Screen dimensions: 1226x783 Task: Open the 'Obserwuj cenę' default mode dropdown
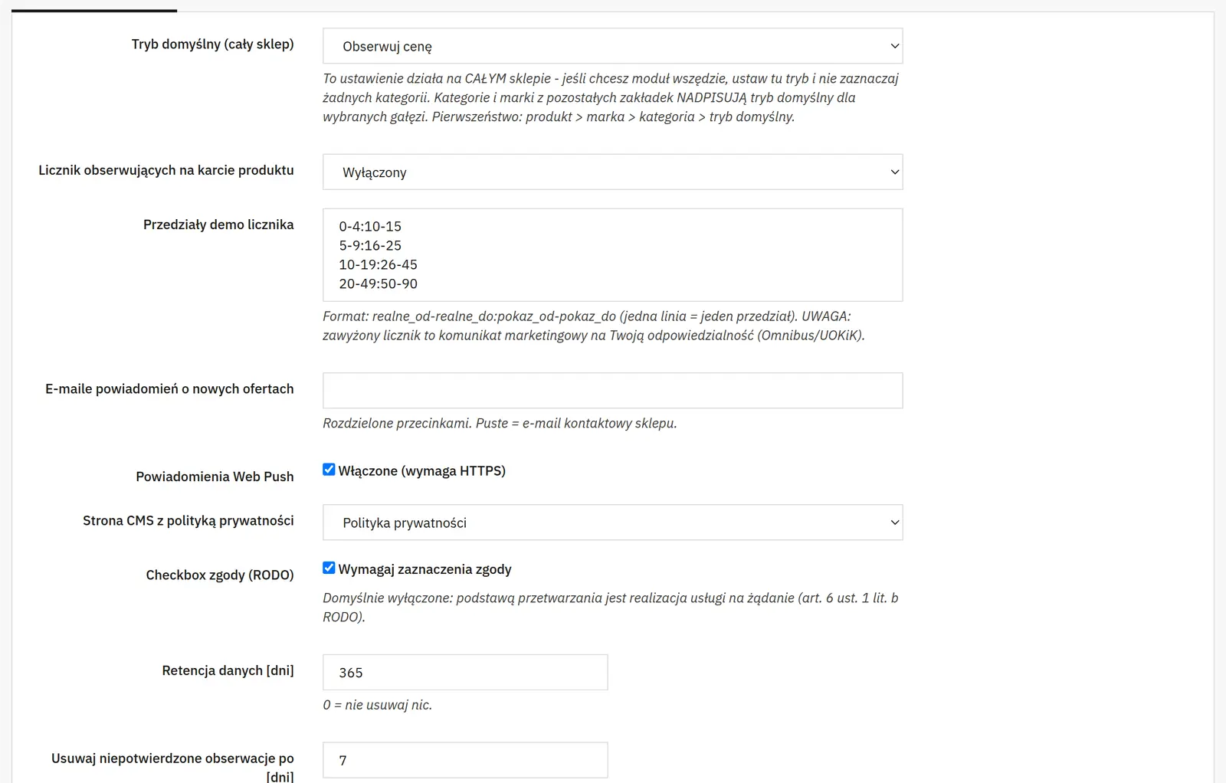coord(612,46)
